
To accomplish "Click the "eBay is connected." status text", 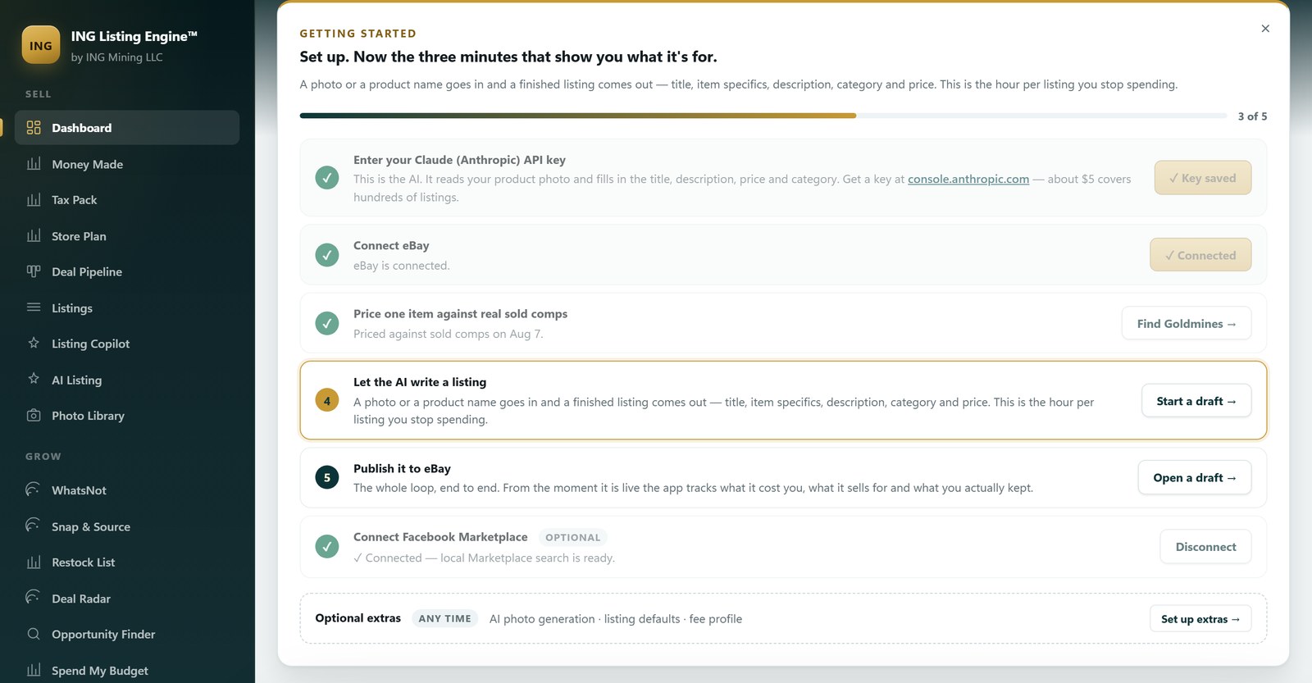I will click(402, 266).
